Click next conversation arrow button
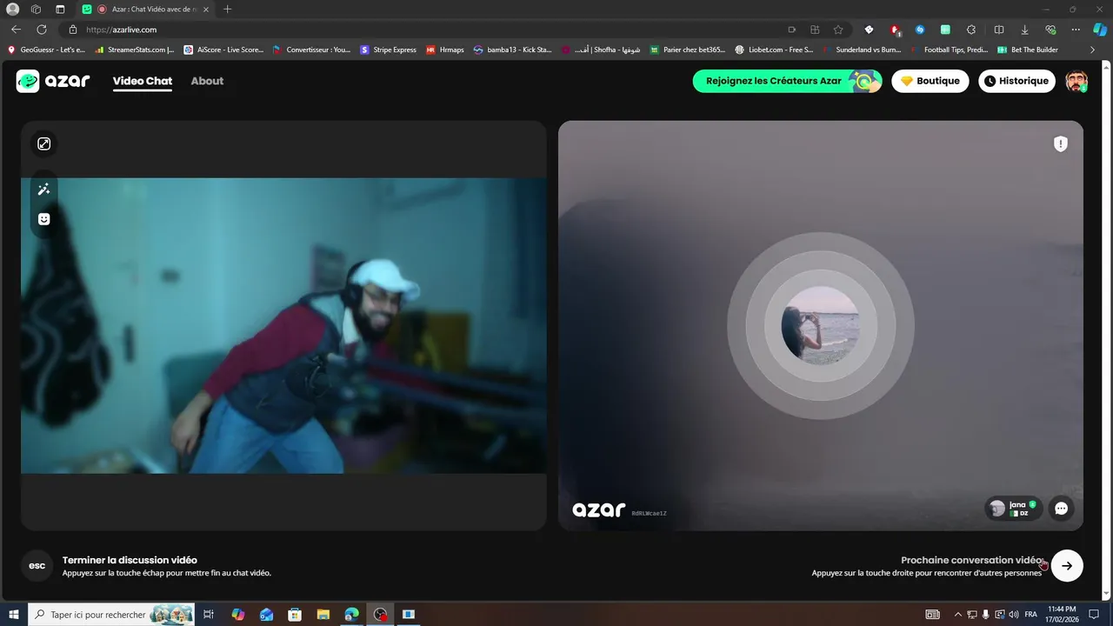 tap(1067, 566)
